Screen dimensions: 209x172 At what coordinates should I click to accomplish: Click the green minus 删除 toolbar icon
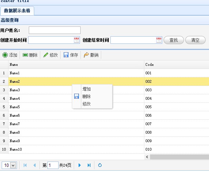point(25,55)
